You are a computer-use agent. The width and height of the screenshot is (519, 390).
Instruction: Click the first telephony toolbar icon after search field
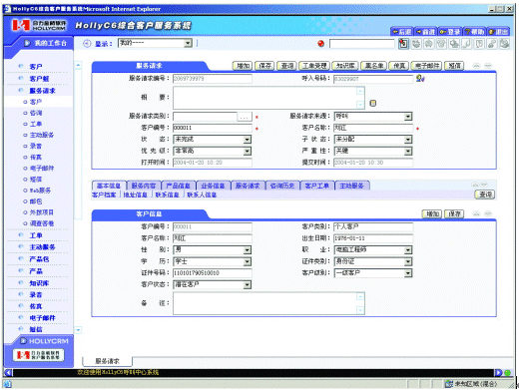pos(403,44)
